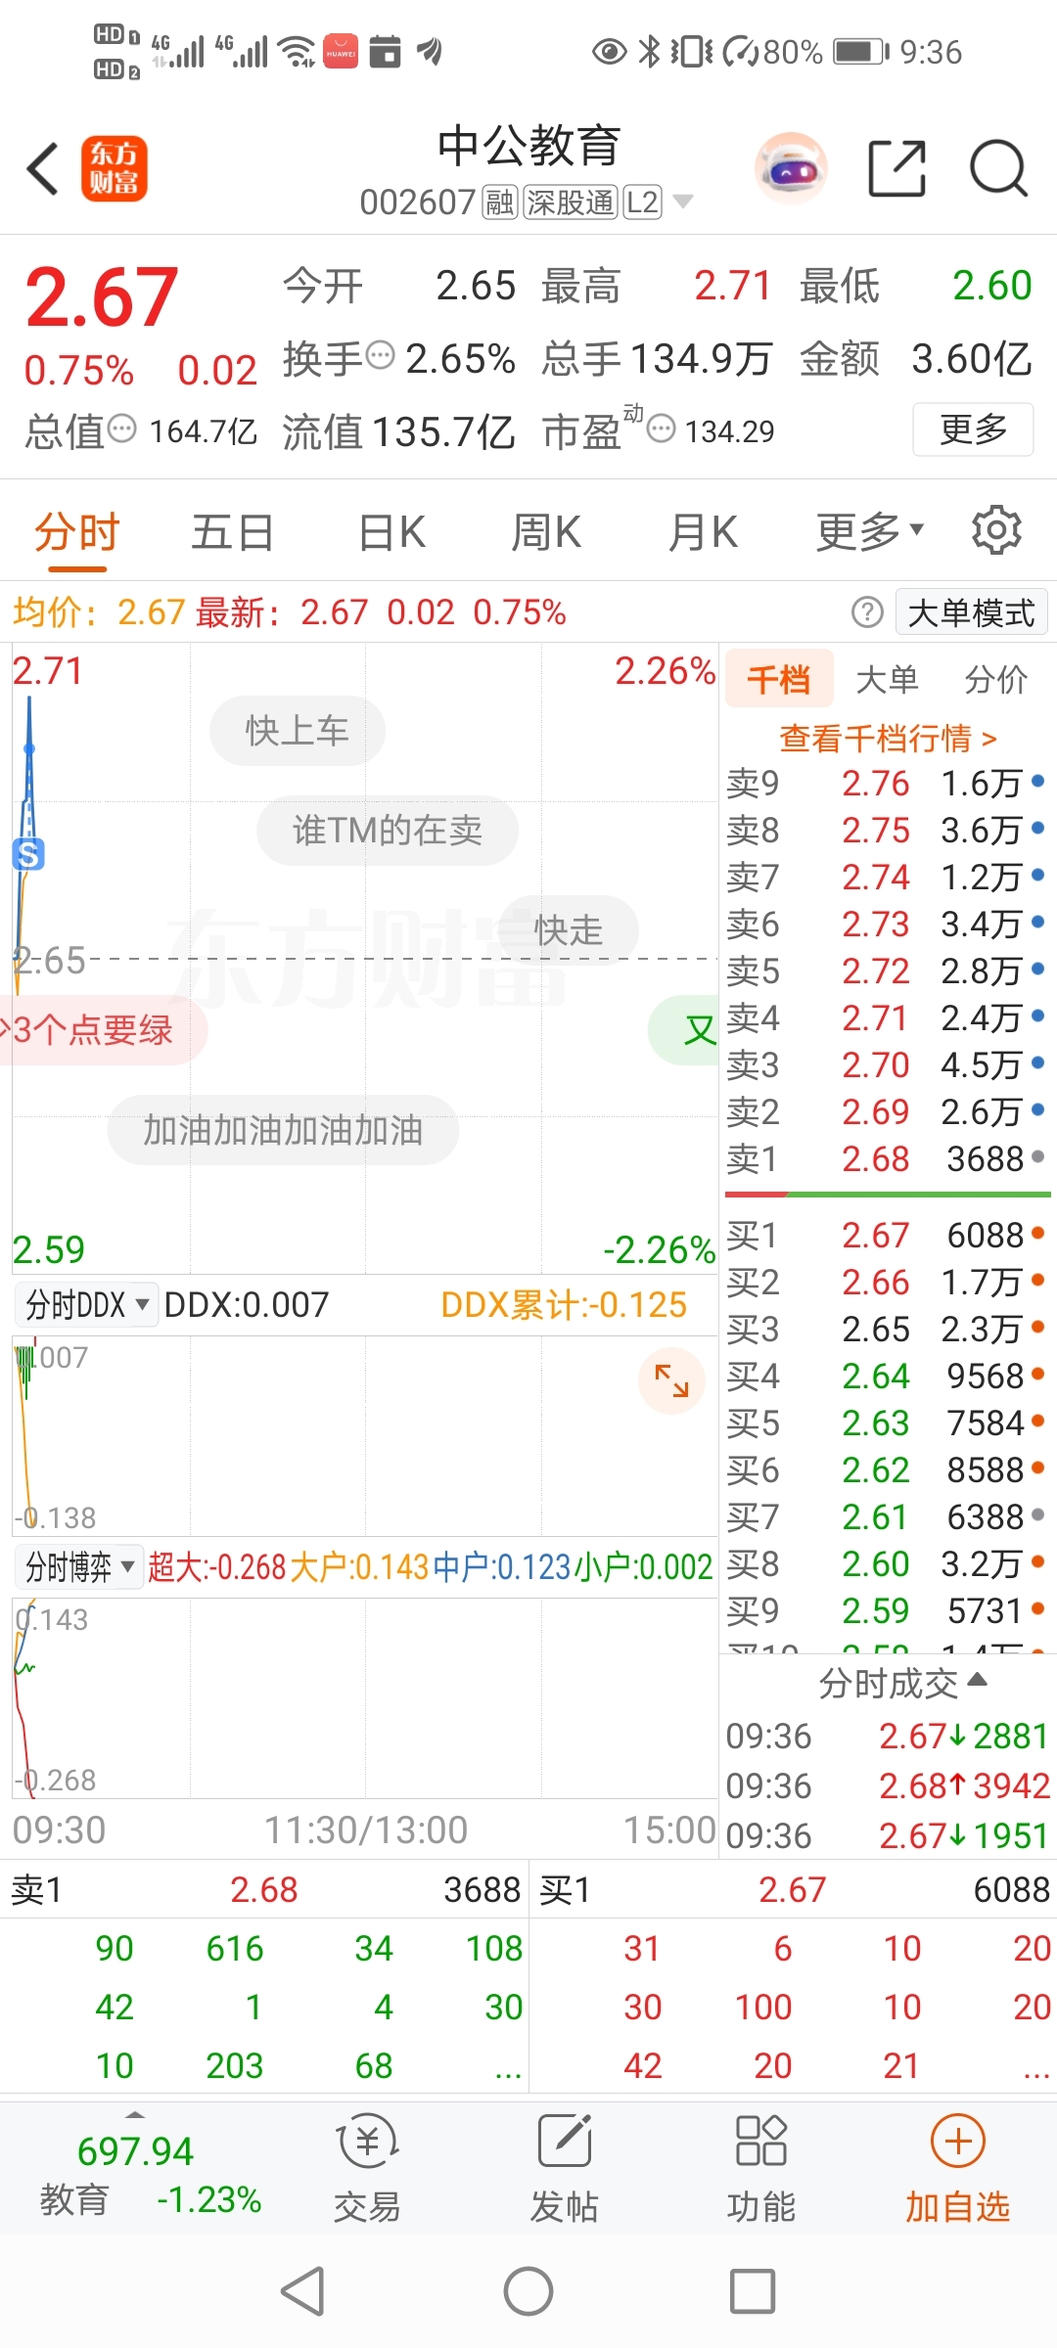Tap the DDX indicator chart area

(365, 1435)
